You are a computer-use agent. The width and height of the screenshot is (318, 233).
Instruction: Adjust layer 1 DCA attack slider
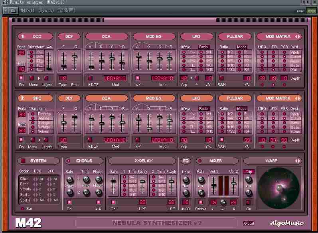point(91,67)
